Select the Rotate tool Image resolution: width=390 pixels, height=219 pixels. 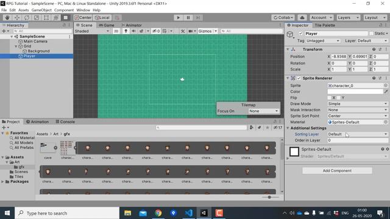click(27, 18)
